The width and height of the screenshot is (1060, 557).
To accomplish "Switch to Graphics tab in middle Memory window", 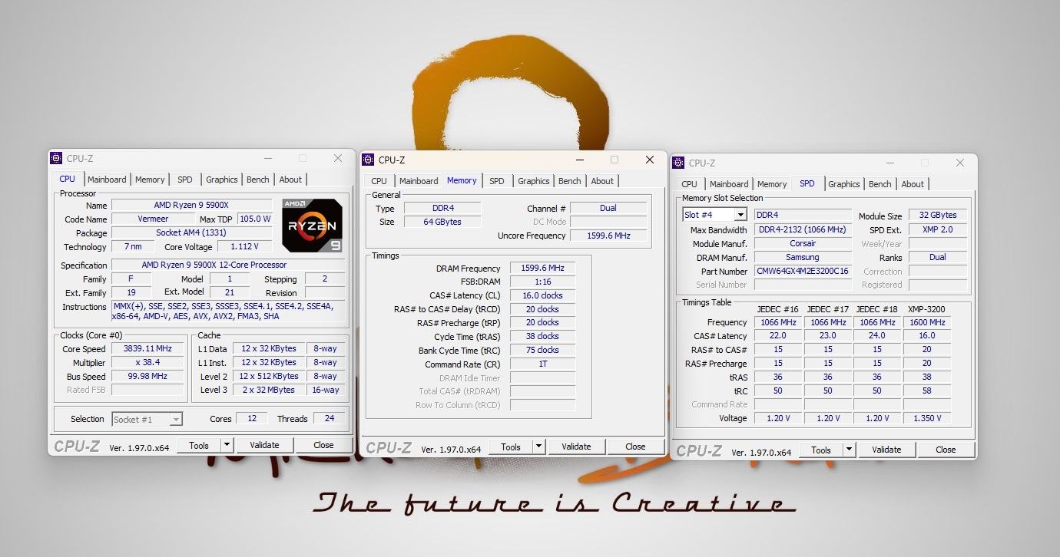I will tap(534, 181).
